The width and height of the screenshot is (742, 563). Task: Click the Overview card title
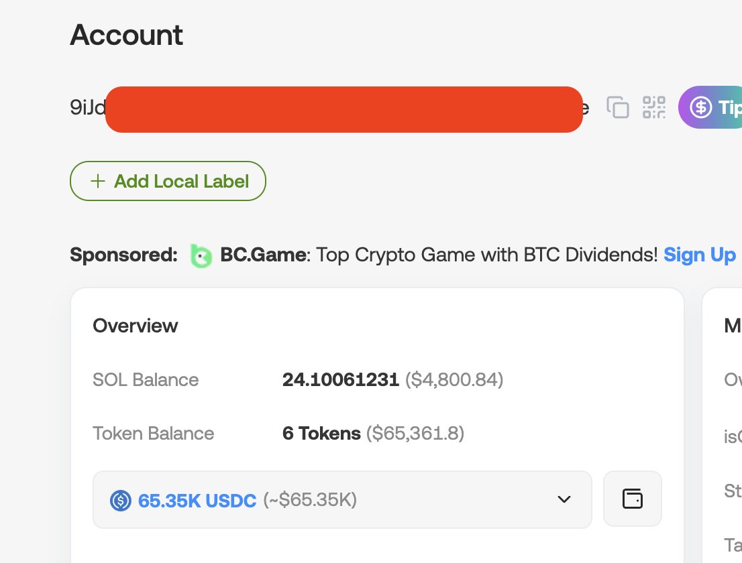pyautogui.click(x=136, y=326)
